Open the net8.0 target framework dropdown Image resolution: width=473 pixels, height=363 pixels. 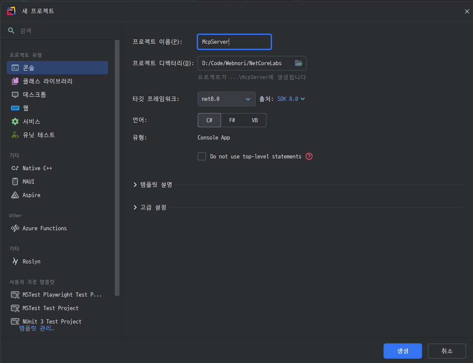[226, 99]
